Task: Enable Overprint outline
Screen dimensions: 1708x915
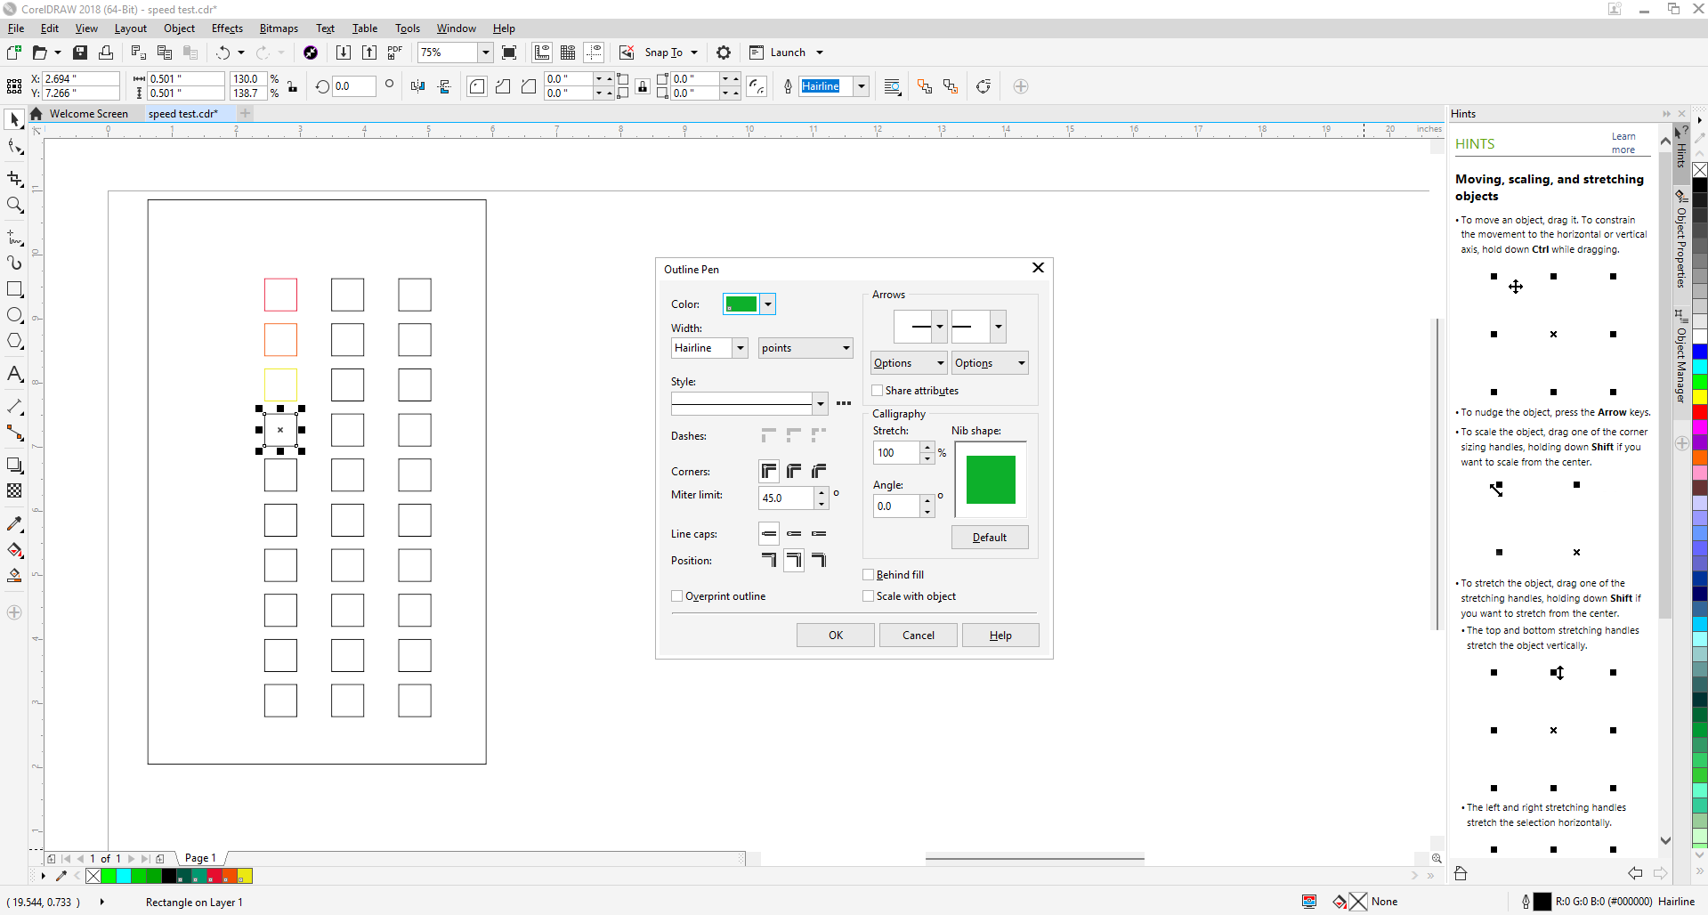Action: point(676,595)
